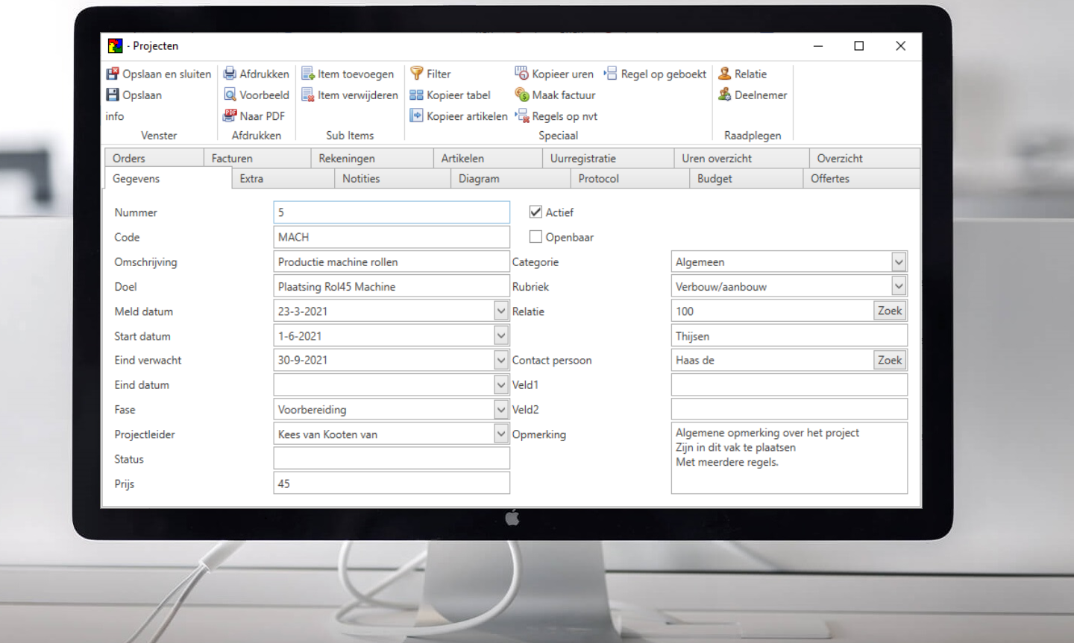Click the Opmerking text area
Viewport: 1074px width, 643px height.
(789, 458)
